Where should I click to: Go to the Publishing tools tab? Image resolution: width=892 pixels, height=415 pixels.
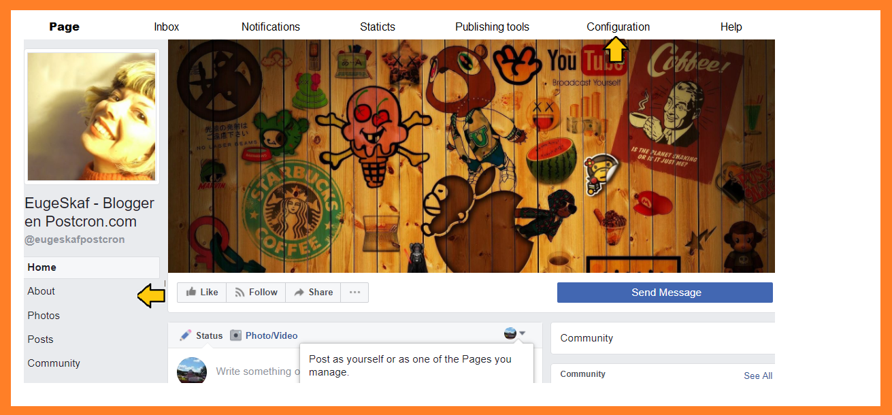coord(492,27)
